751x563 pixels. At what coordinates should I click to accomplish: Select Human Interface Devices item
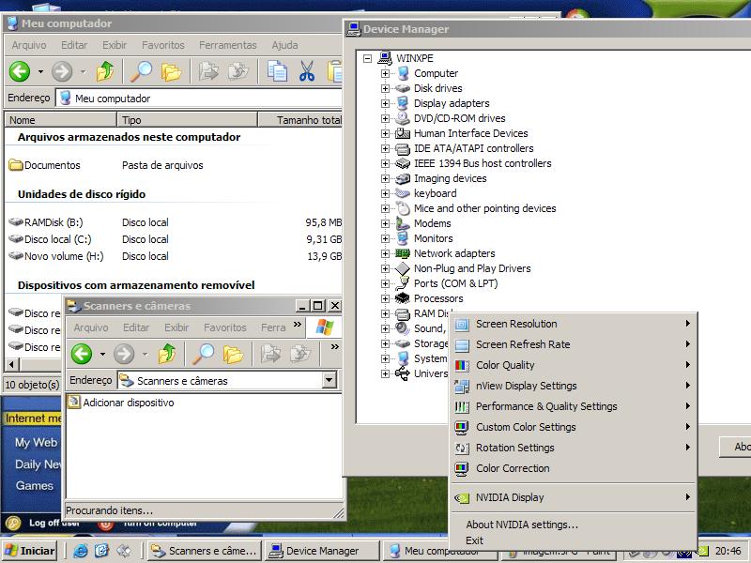(x=471, y=133)
